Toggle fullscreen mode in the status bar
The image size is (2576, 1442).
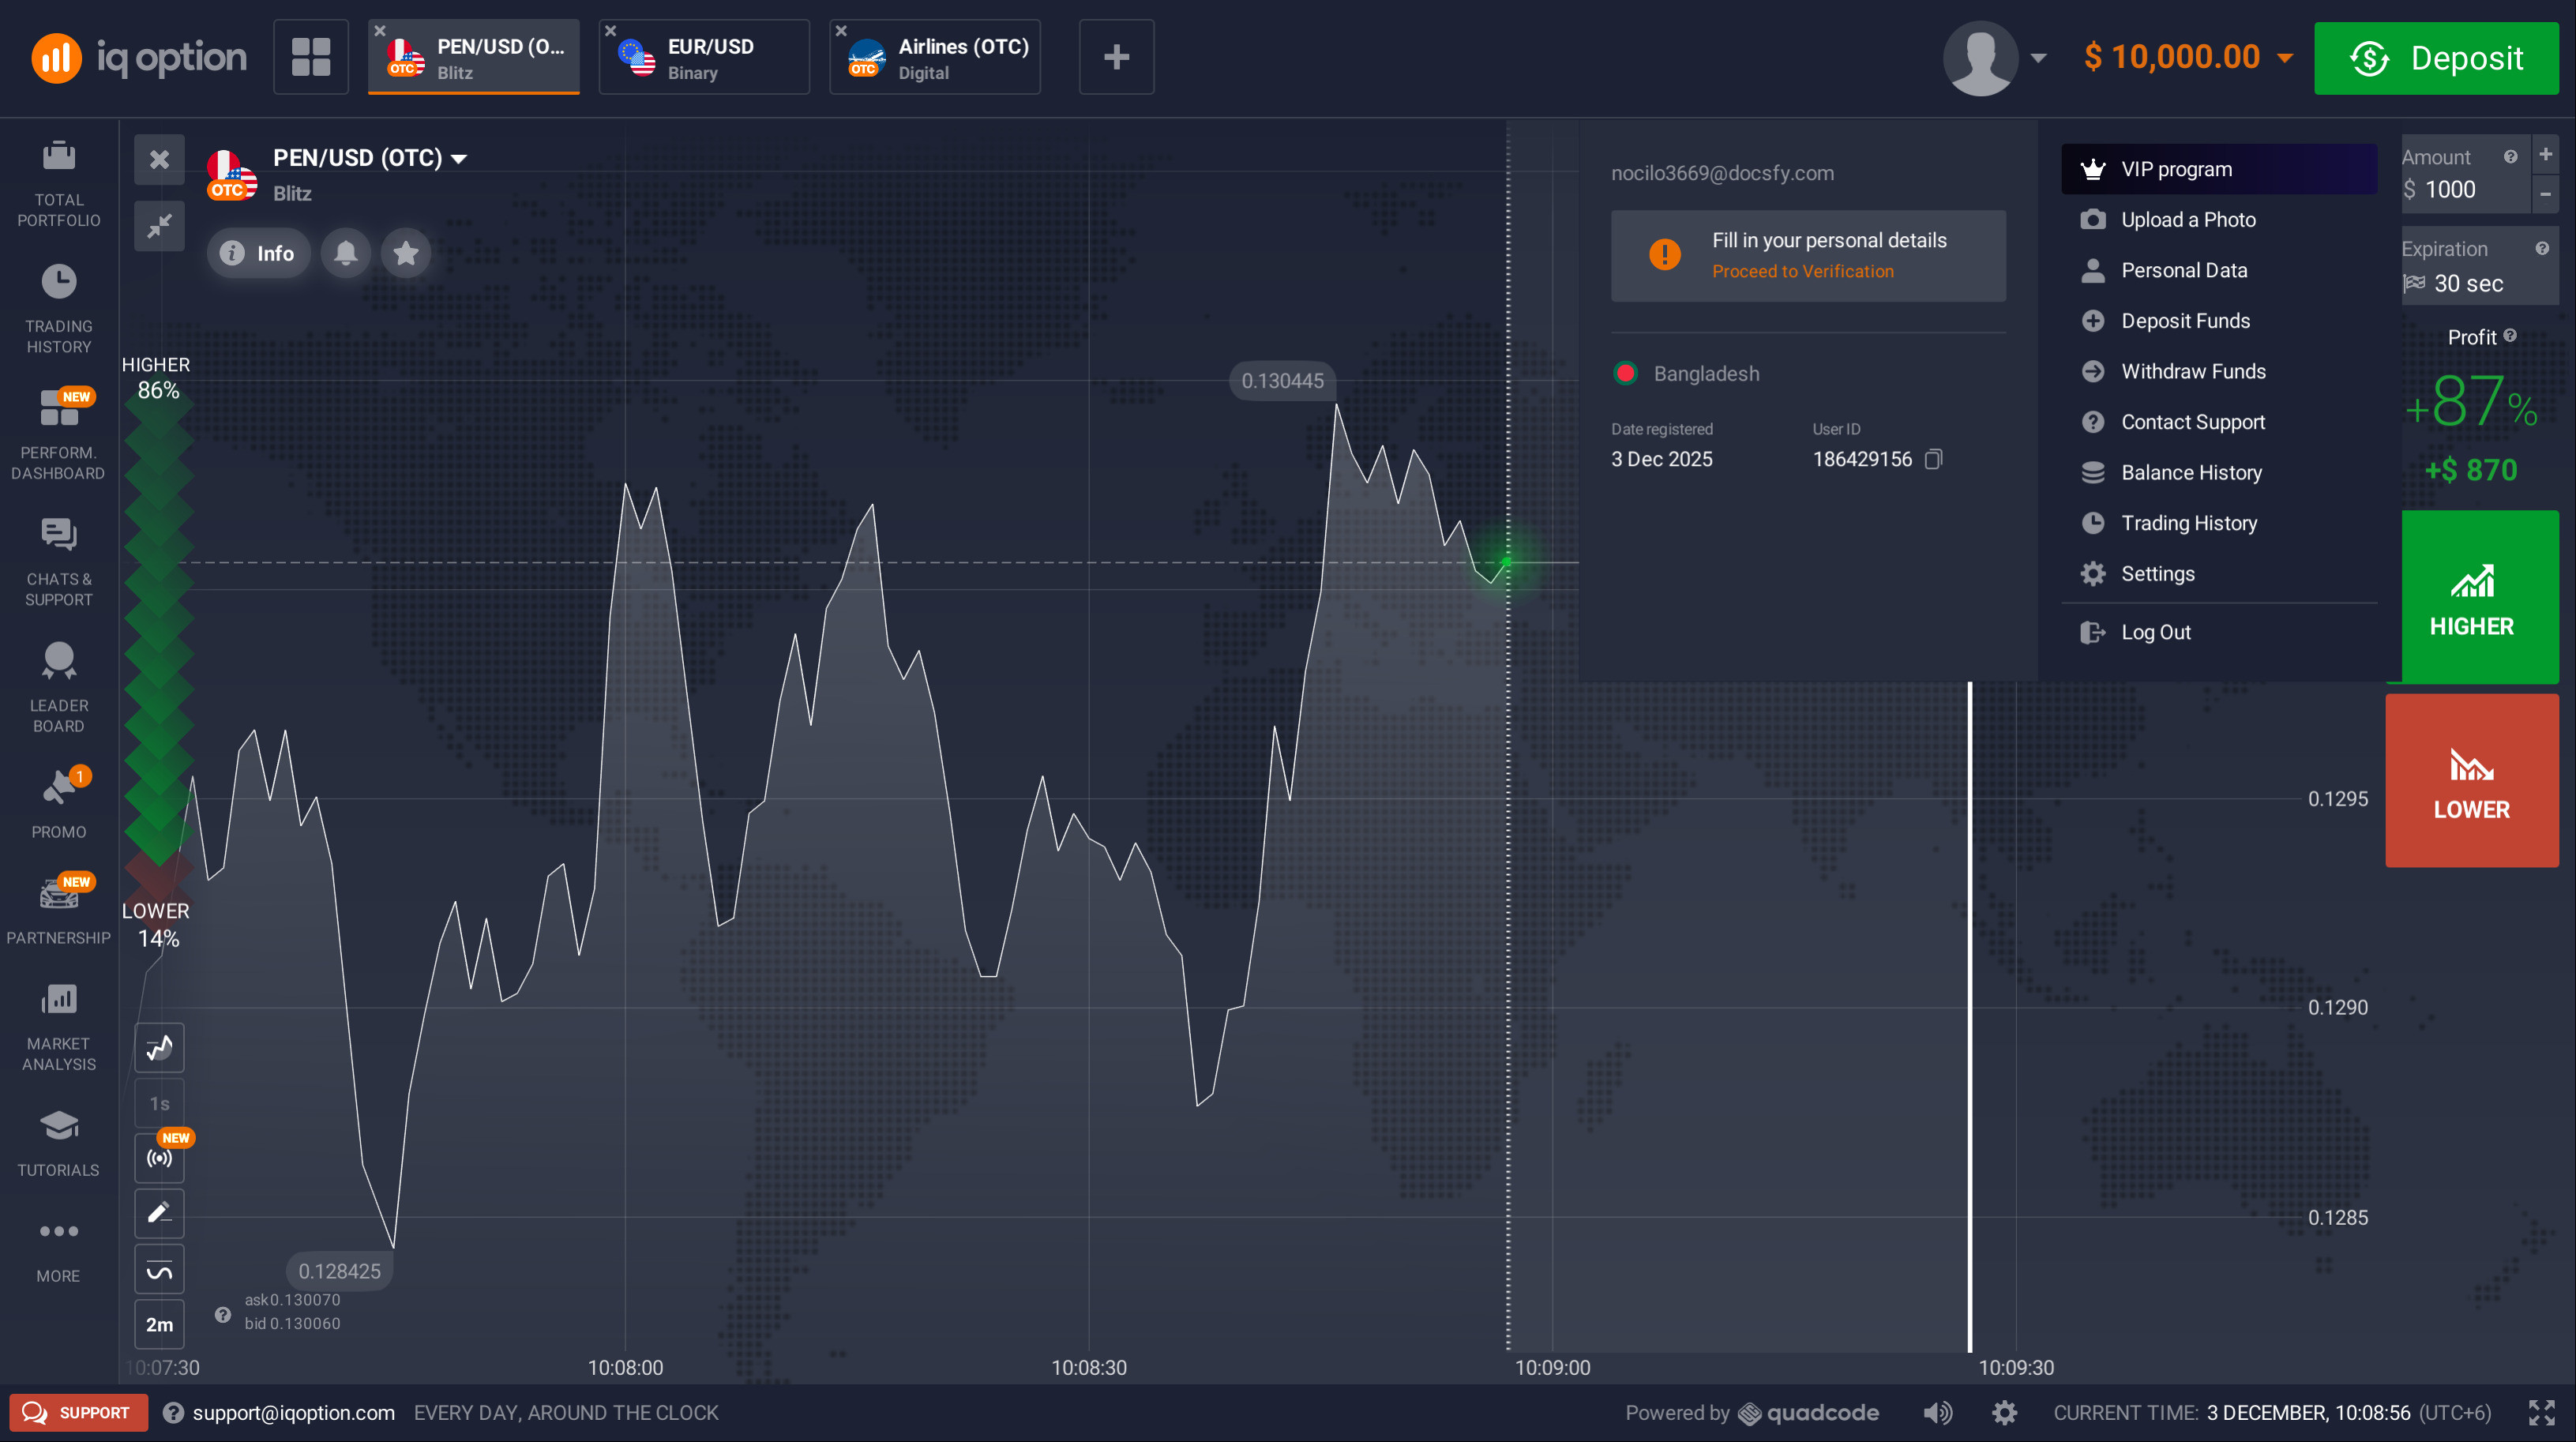click(2541, 1412)
